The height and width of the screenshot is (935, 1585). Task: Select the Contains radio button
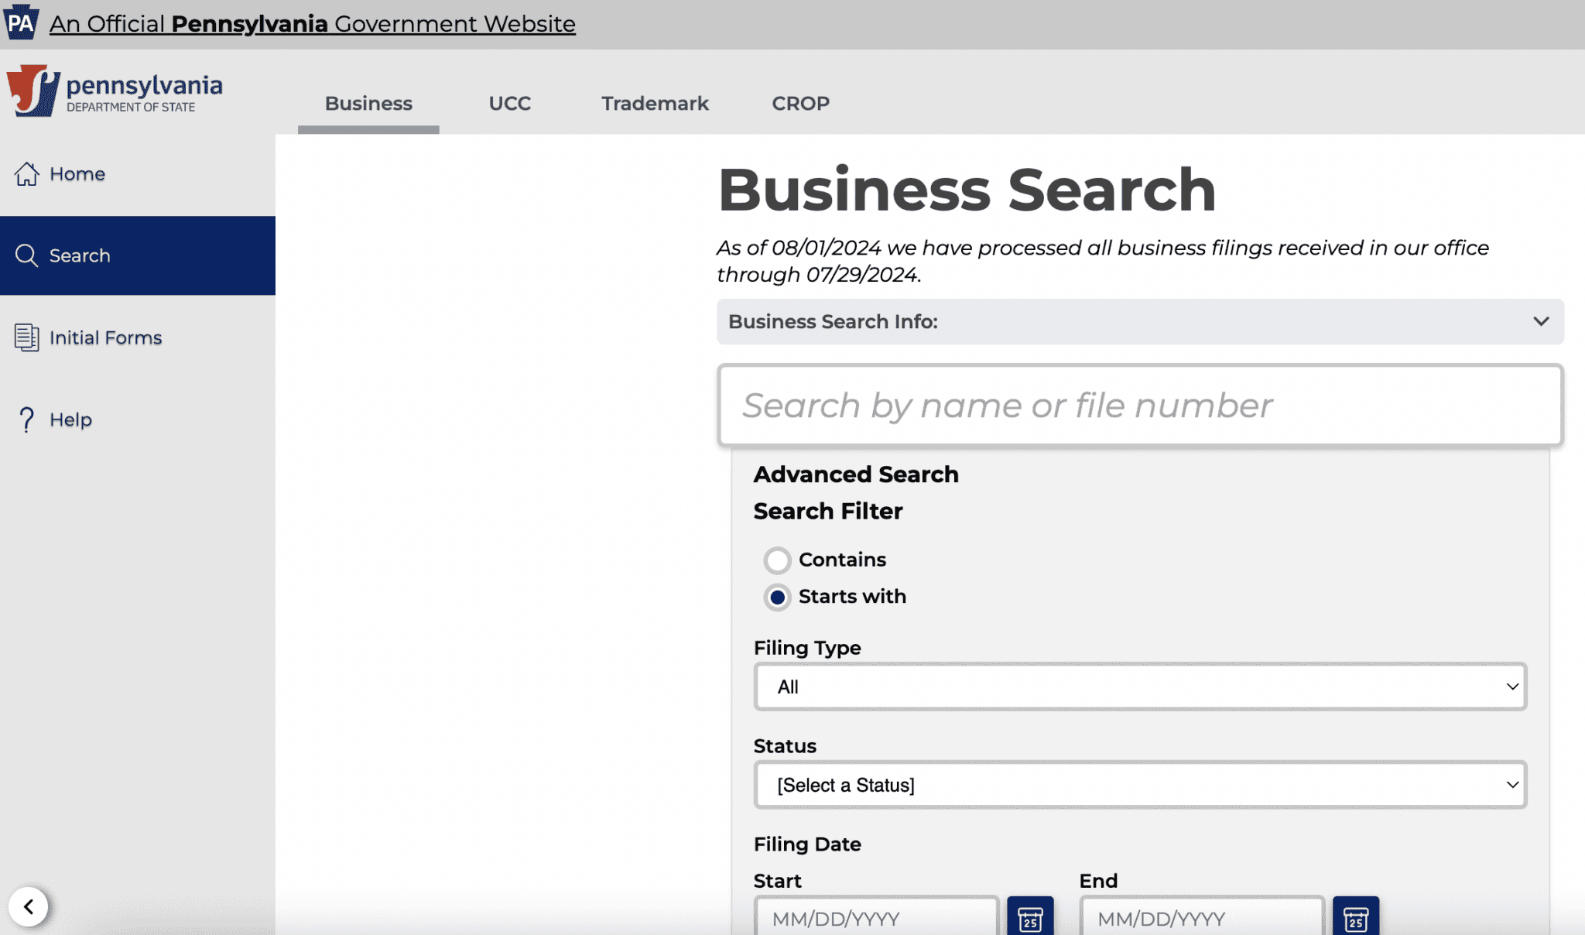pyautogui.click(x=777, y=560)
